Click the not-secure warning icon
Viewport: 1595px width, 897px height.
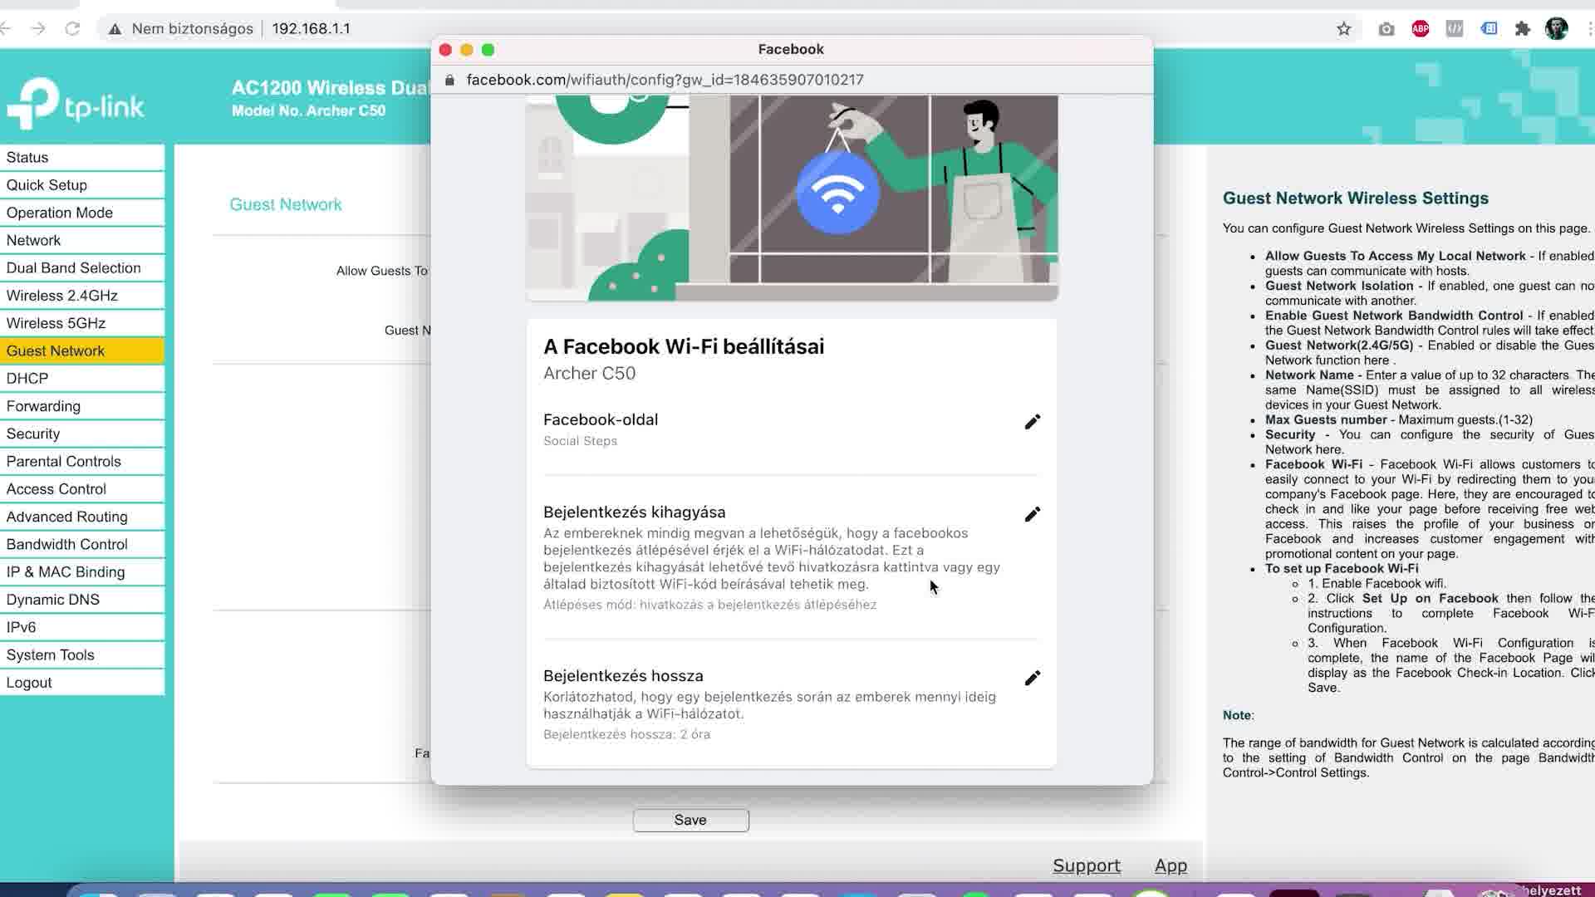pyautogui.click(x=115, y=29)
